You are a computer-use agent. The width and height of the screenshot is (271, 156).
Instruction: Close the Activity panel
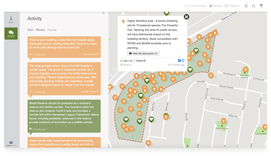click(103, 13)
